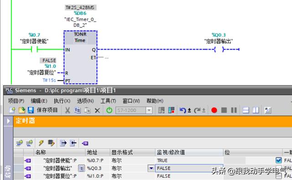Select FALSE value cell of 定时器复位
Image resolution: width=292 pixels, height=180 pixels.
pos(189,176)
